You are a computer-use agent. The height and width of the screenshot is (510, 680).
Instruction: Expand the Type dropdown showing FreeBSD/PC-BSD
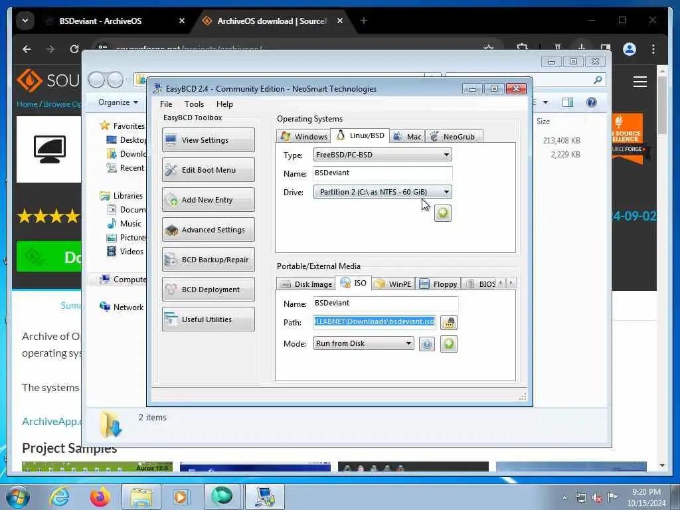(x=382, y=155)
